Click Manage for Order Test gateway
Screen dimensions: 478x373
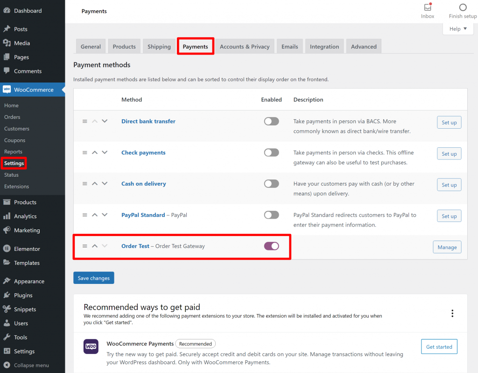tap(447, 247)
